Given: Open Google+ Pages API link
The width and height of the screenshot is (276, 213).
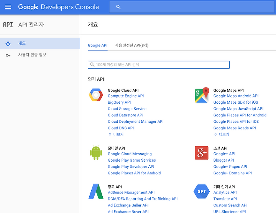Looking at the screenshot, I should click(x=230, y=167).
